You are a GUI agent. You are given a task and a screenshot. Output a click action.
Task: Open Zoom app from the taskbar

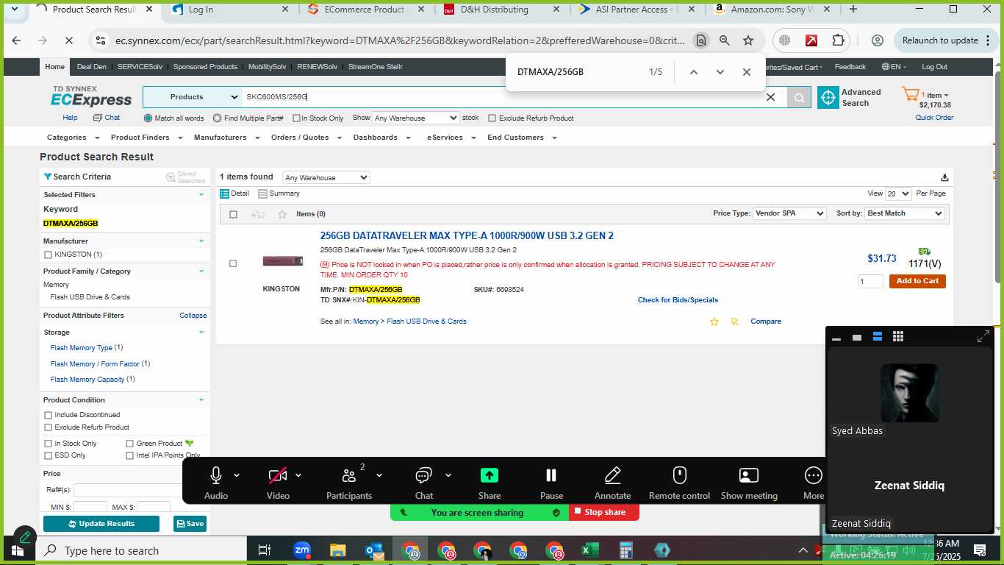[x=302, y=550]
